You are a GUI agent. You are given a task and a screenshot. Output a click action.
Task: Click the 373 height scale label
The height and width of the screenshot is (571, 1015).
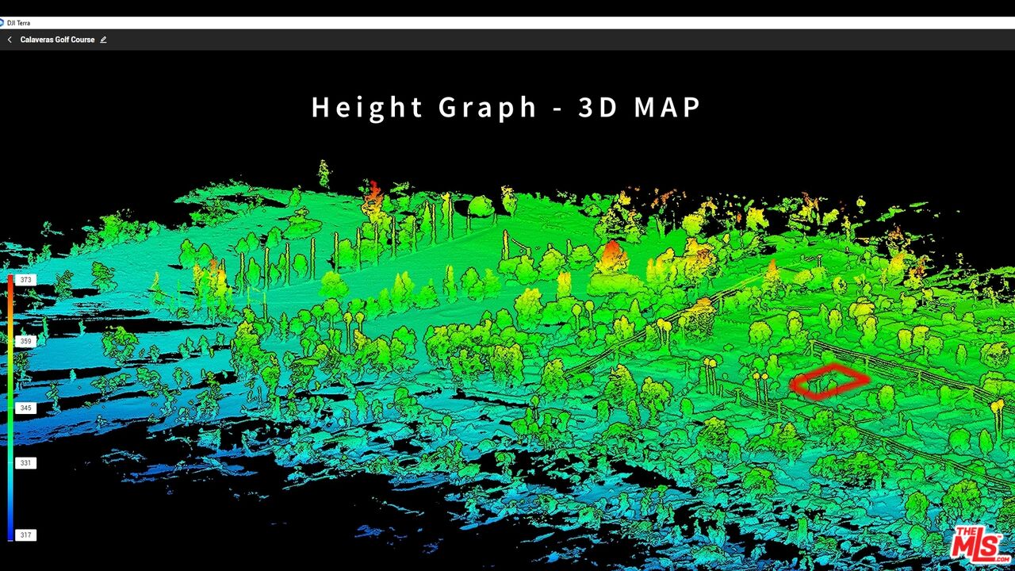[26, 280]
